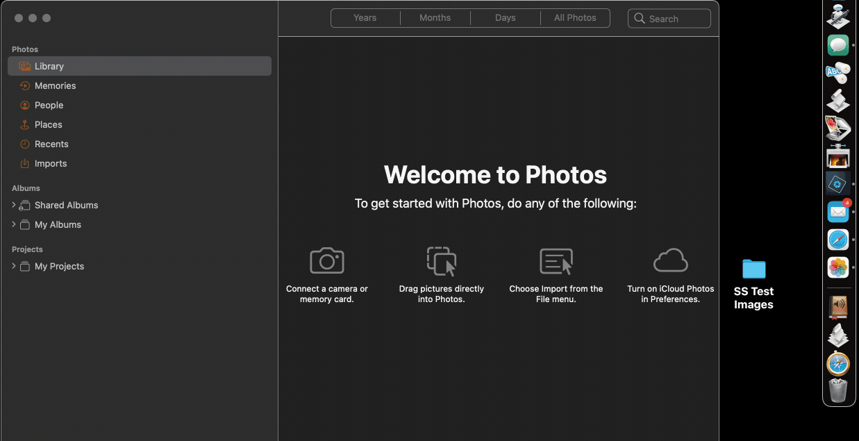Open the scroll app in the upper Dock
The image size is (859, 441).
[838, 101]
